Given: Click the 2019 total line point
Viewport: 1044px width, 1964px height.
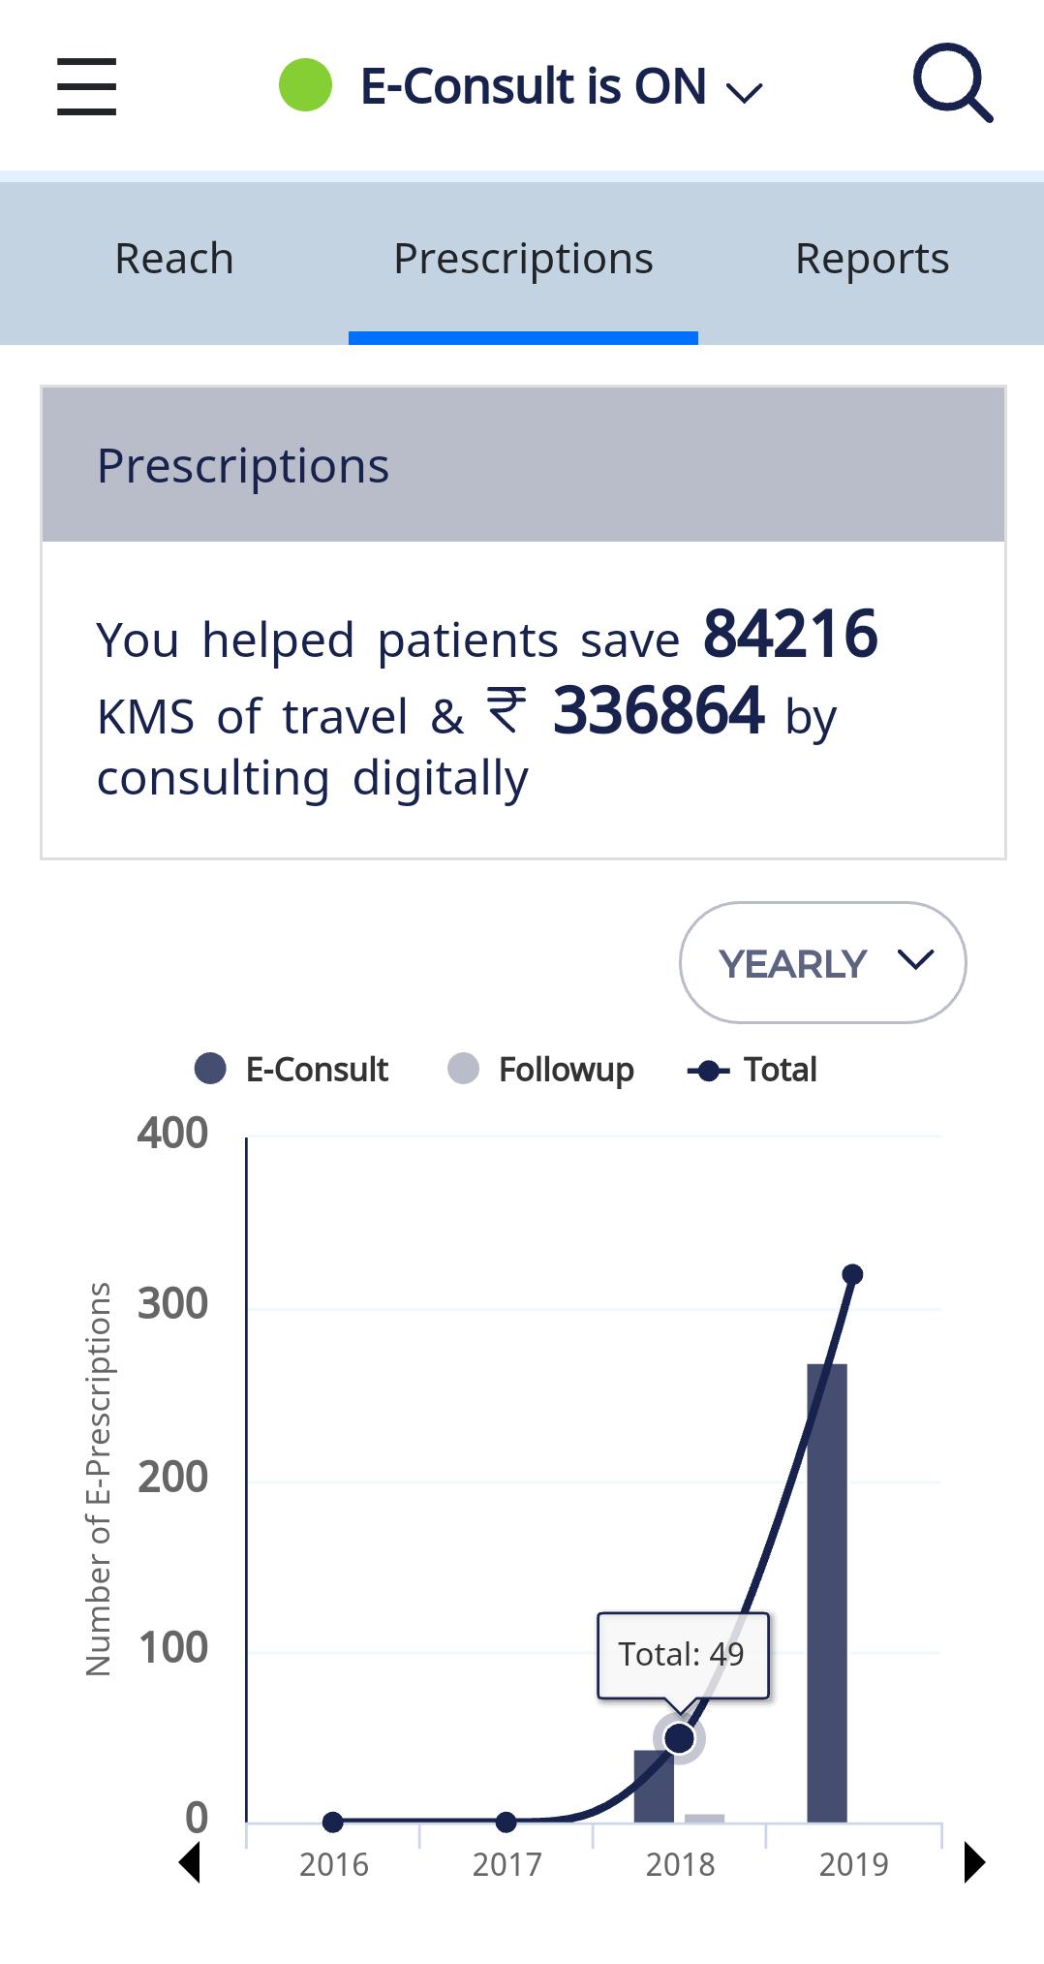Looking at the screenshot, I should [x=852, y=1274].
